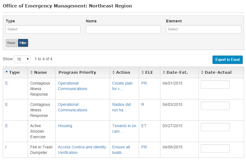
Task: Sort table by Name column sort icon
Action: click(x=32, y=72)
